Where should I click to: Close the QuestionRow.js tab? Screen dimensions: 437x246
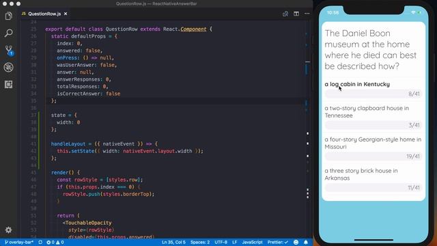click(x=66, y=14)
